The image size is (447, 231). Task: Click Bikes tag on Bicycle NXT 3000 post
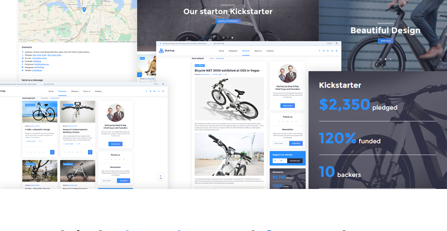(x=202, y=66)
